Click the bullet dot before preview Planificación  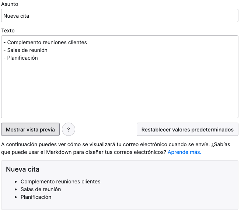pyautogui.click(x=16, y=197)
